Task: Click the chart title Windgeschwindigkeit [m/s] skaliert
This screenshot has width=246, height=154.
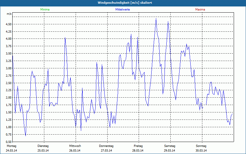Action: pos(125,3)
